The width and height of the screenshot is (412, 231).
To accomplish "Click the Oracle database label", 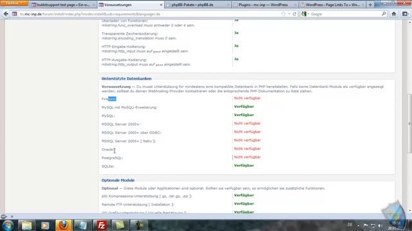I will (108, 150).
